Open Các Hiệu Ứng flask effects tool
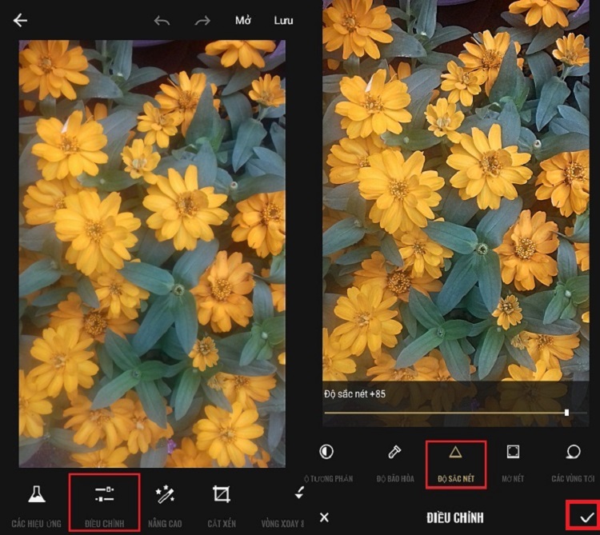Screen dimensions: 600x535 click(36, 504)
